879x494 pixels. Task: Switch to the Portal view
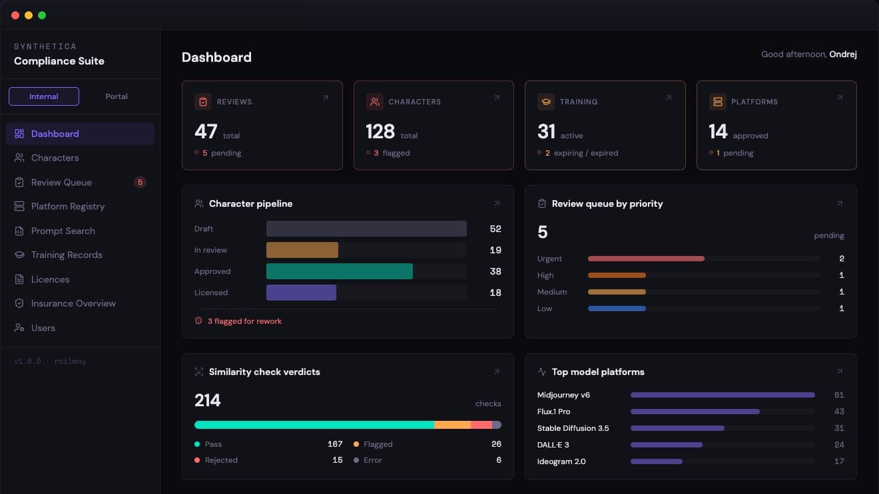pyautogui.click(x=117, y=96)
